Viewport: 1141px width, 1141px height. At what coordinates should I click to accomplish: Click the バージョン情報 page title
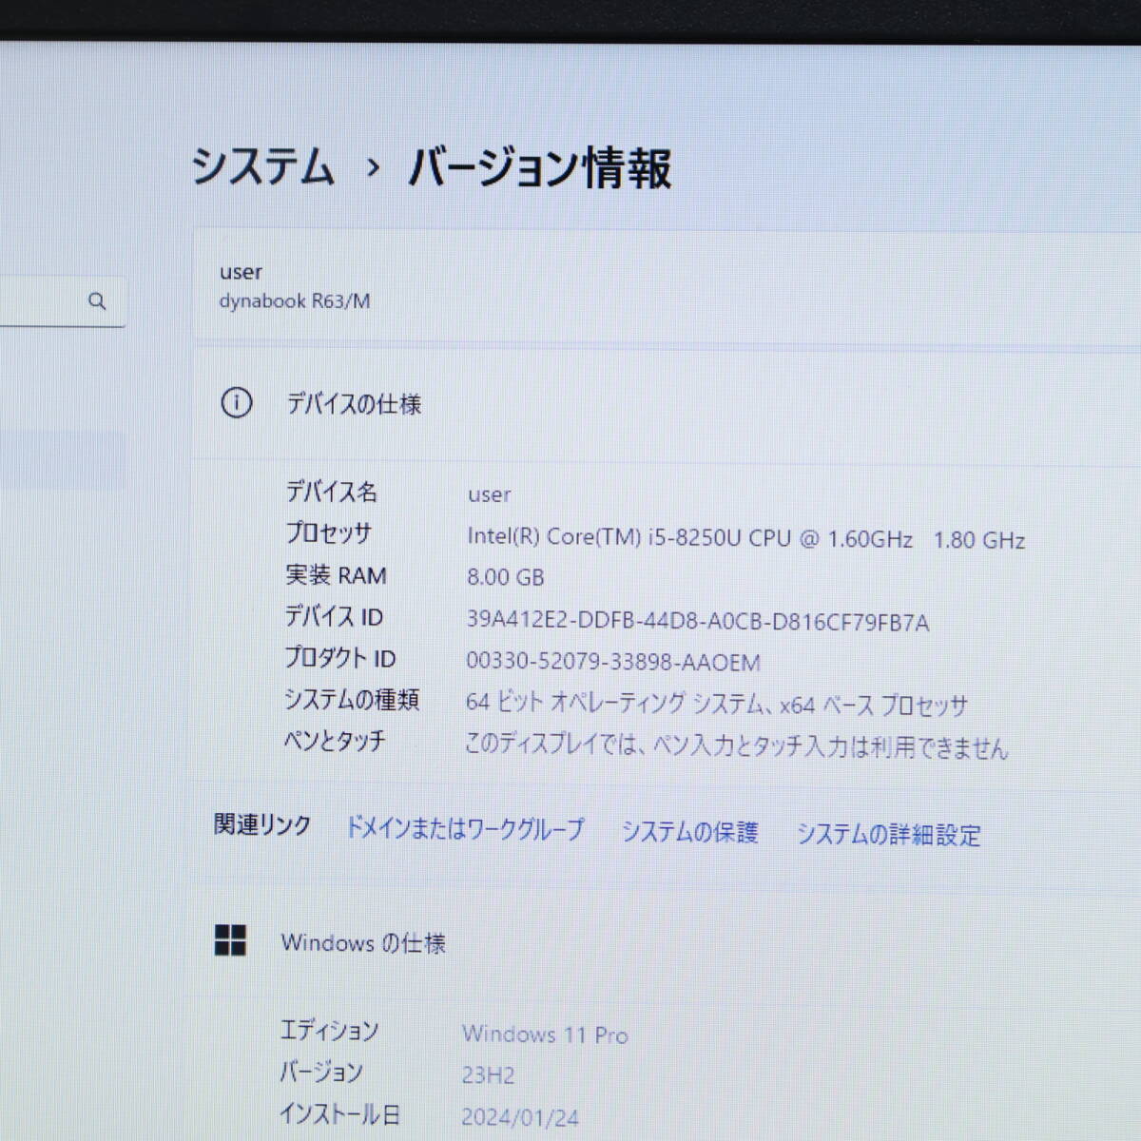point(540,168)
